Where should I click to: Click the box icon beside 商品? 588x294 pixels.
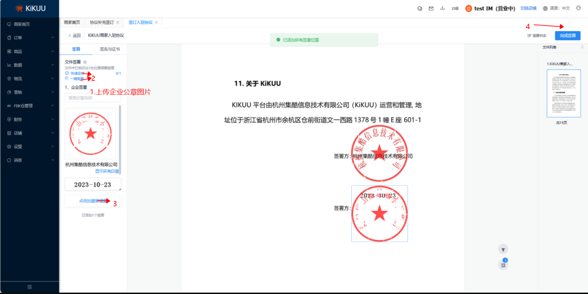click(x=9, y=52)
